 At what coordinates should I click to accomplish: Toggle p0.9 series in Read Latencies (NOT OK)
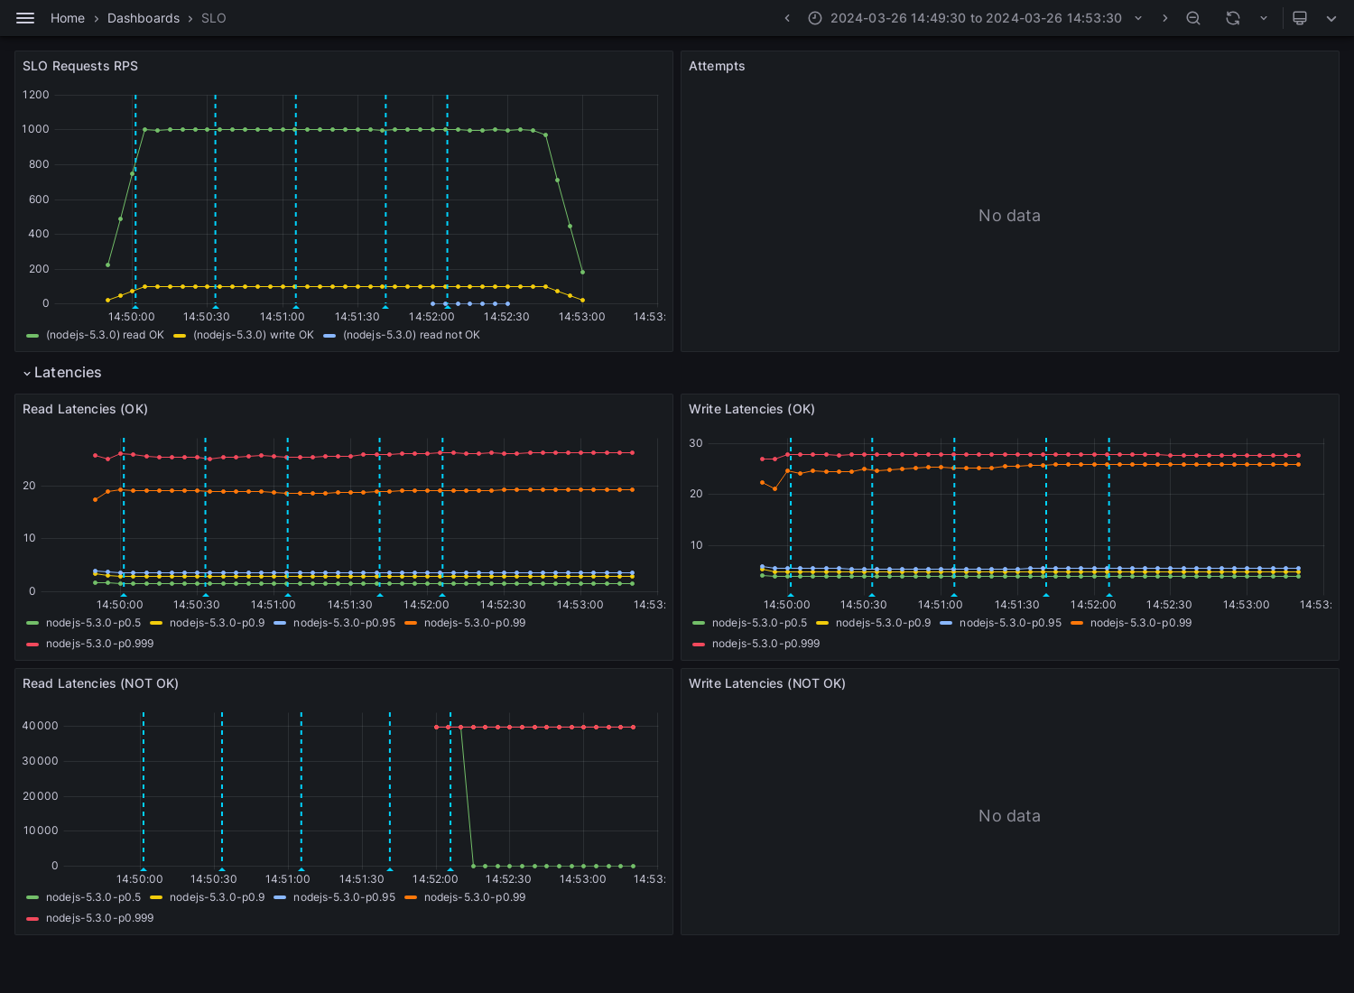[x=217, y=897]
